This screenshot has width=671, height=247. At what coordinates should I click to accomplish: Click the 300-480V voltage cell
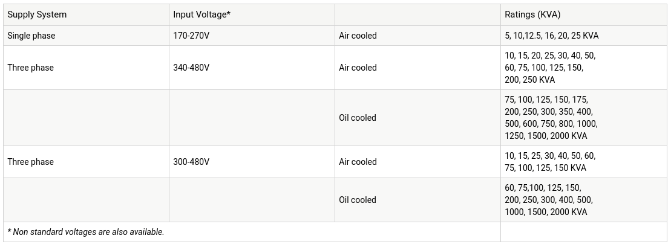click(191, 162)
